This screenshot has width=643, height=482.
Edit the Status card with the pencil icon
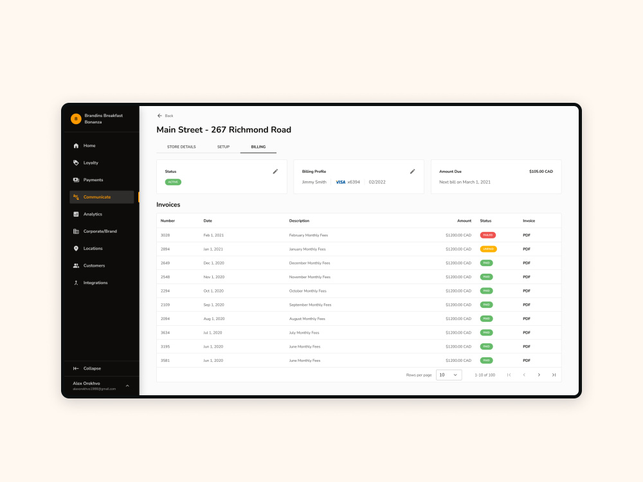coord(276,171)
